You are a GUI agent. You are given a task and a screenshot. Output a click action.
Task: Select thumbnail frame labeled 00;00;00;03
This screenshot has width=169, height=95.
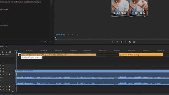point(120,8)
